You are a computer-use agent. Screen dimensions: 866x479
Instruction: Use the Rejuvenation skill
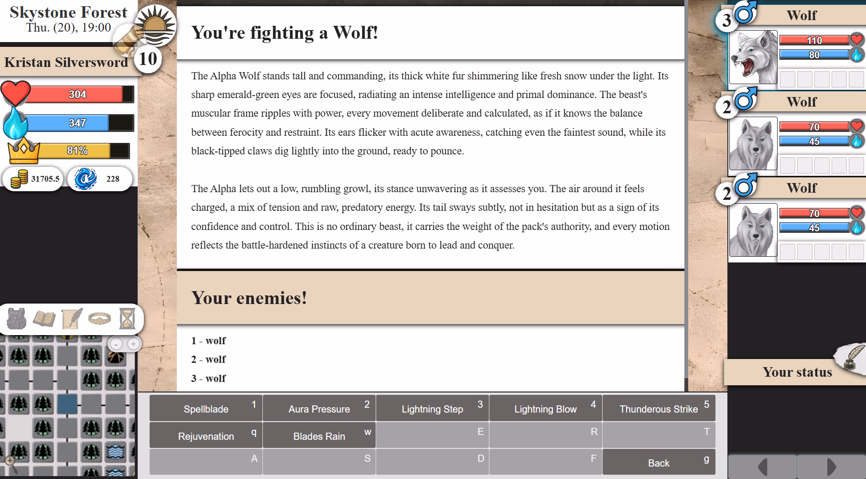206,436
